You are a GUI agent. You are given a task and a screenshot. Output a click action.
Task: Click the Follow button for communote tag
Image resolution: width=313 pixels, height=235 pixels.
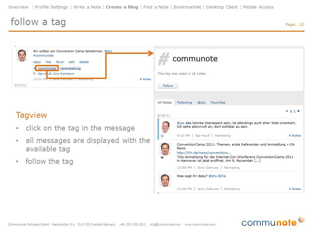coord(168,86)
